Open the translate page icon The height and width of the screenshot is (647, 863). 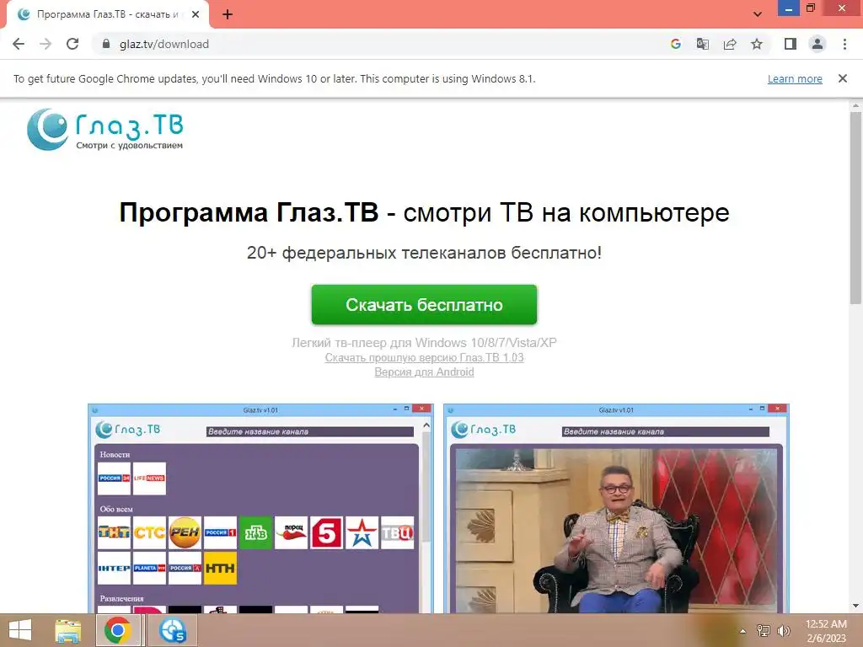[x=702, y=44]
